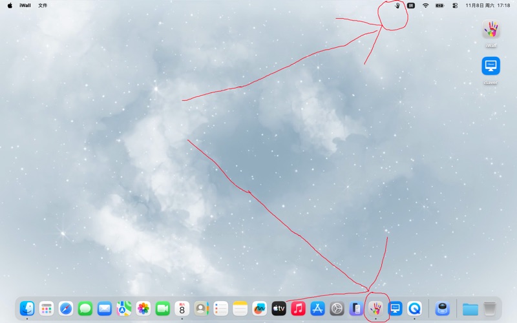
Task: Launch Notes from the Dock
Action: point(240,309)
